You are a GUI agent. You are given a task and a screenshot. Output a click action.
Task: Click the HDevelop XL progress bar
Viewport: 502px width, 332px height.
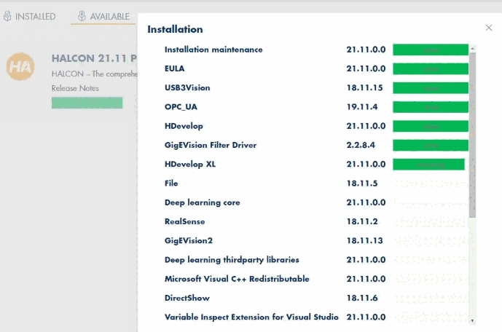click(428, 165)
